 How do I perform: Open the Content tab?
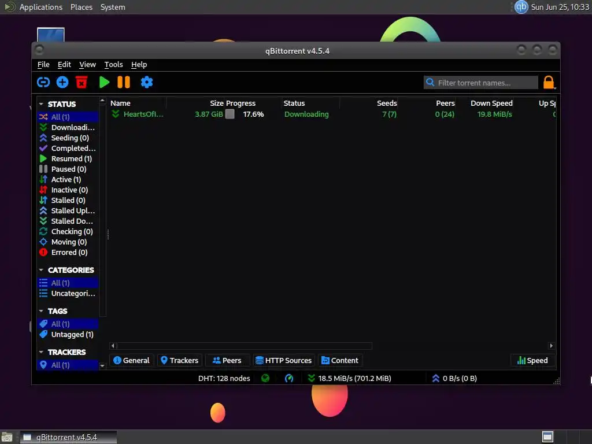341,360
